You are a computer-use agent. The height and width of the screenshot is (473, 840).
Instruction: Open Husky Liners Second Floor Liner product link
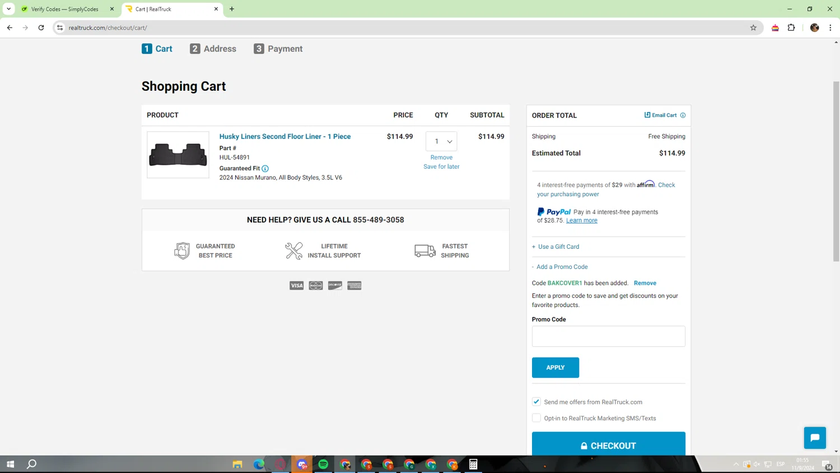[x=285, y=136]
